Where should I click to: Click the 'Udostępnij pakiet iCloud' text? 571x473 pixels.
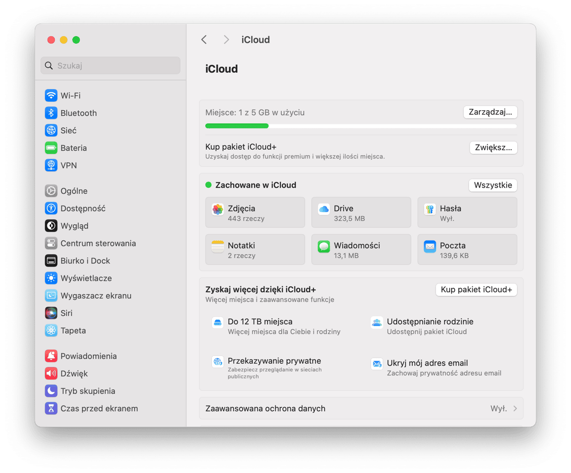[427, 332]
